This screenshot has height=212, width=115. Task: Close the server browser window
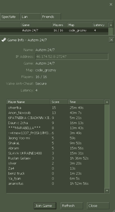(x=111, y=4)
